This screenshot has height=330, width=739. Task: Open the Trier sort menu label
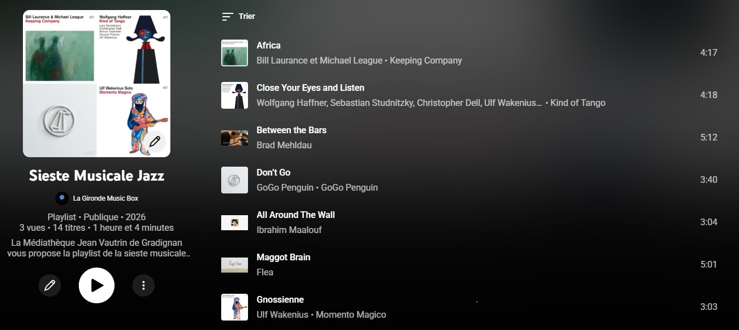247,16
